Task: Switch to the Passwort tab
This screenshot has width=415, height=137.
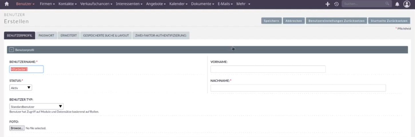Action: 46,35
